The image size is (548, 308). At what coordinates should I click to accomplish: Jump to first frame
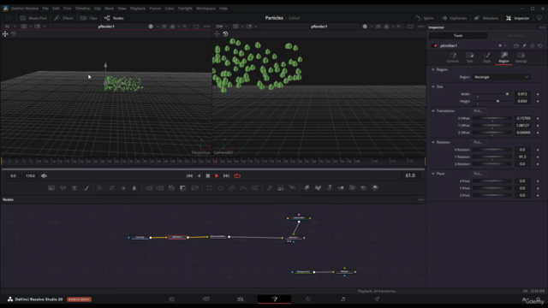pos(189,176)
